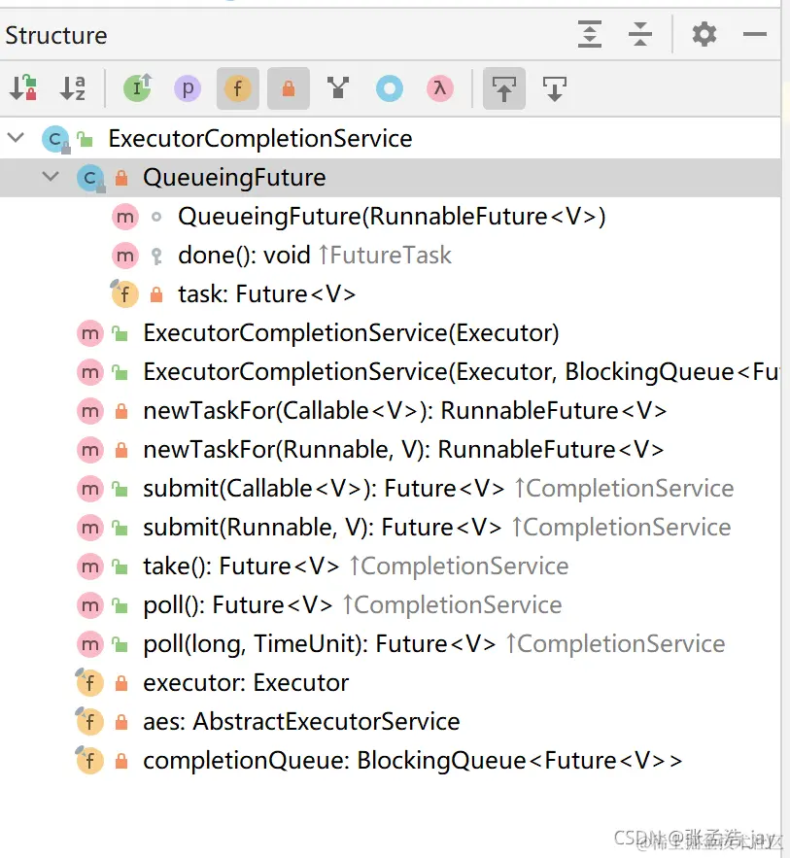Hide the Structure panel with minimize dash

(754, 34)
